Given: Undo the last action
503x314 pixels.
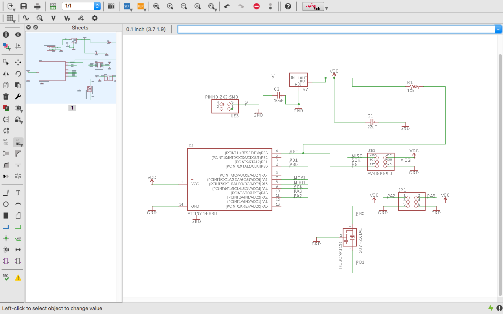Looking at the screenshot, I should coord(227,6).
